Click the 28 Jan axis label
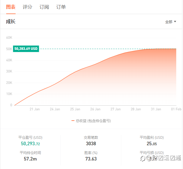The height and width of the screenshot is (169, 183). [136, 109]
